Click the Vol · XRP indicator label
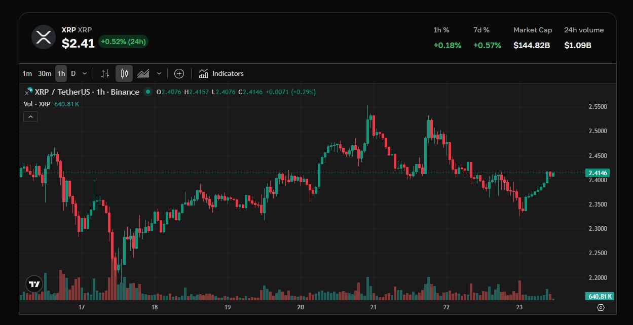 (37, 104)
